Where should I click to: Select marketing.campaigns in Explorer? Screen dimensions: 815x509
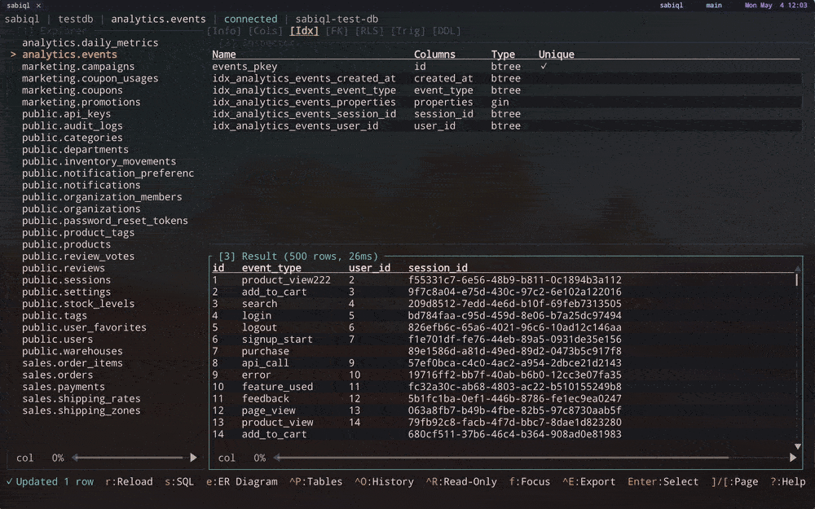pyautogui.click(x=78, y=67)
